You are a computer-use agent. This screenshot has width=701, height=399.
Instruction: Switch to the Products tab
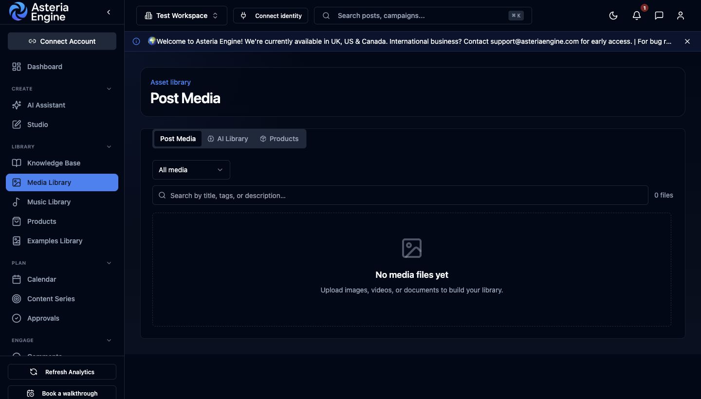(x=279, y=139)
